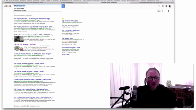Expand URL dropdown of 'Top 10 Short Term Loans' ad
196x110 pixels.
coord(83,22)
